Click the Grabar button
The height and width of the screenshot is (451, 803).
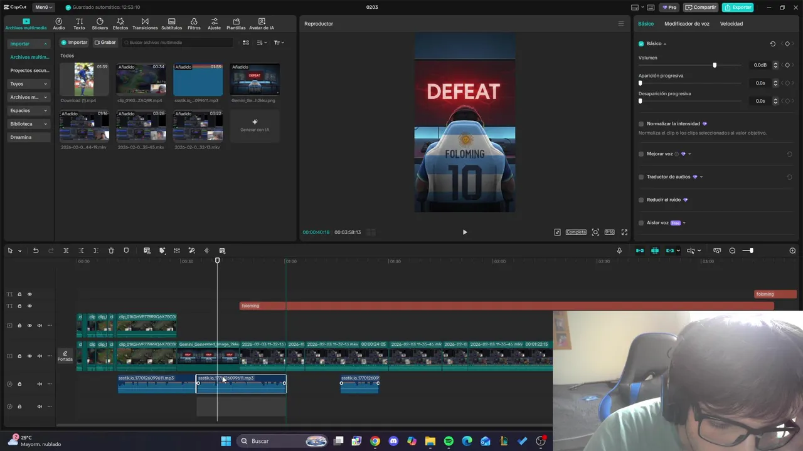105,43
